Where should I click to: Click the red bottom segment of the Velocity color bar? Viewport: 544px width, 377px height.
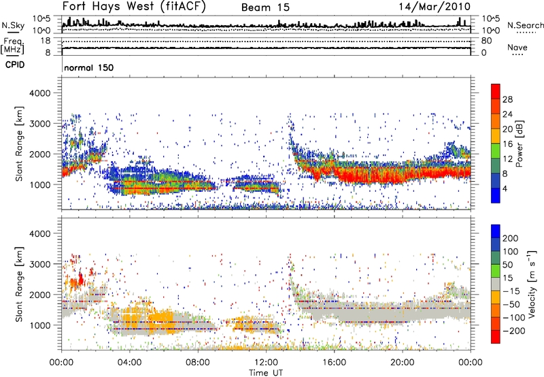(x=496, y=337)
